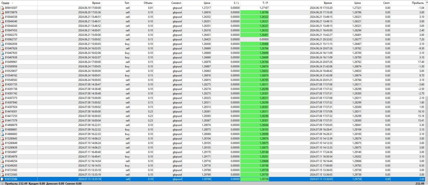
Task: Click the order icon beside 814886679
Action: [x=2, y=125]
